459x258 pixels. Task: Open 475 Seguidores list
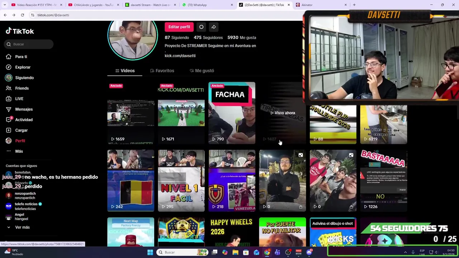coord(208,37)
